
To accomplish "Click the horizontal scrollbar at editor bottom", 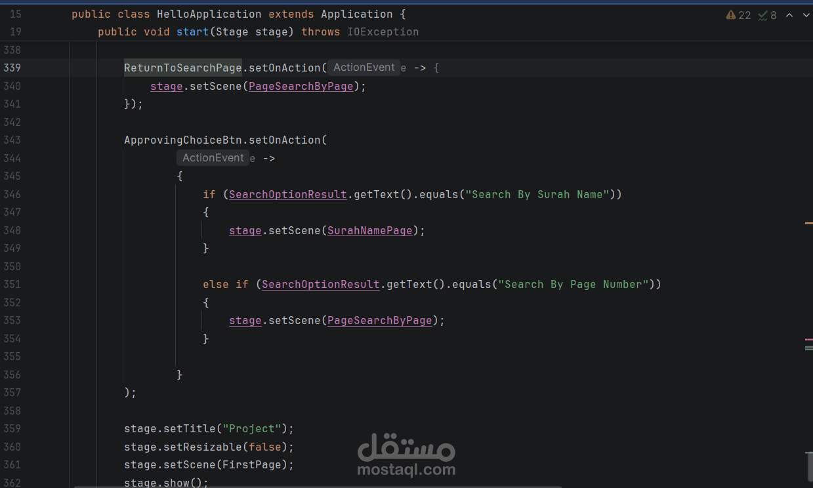I will click(x=318, y=487).
